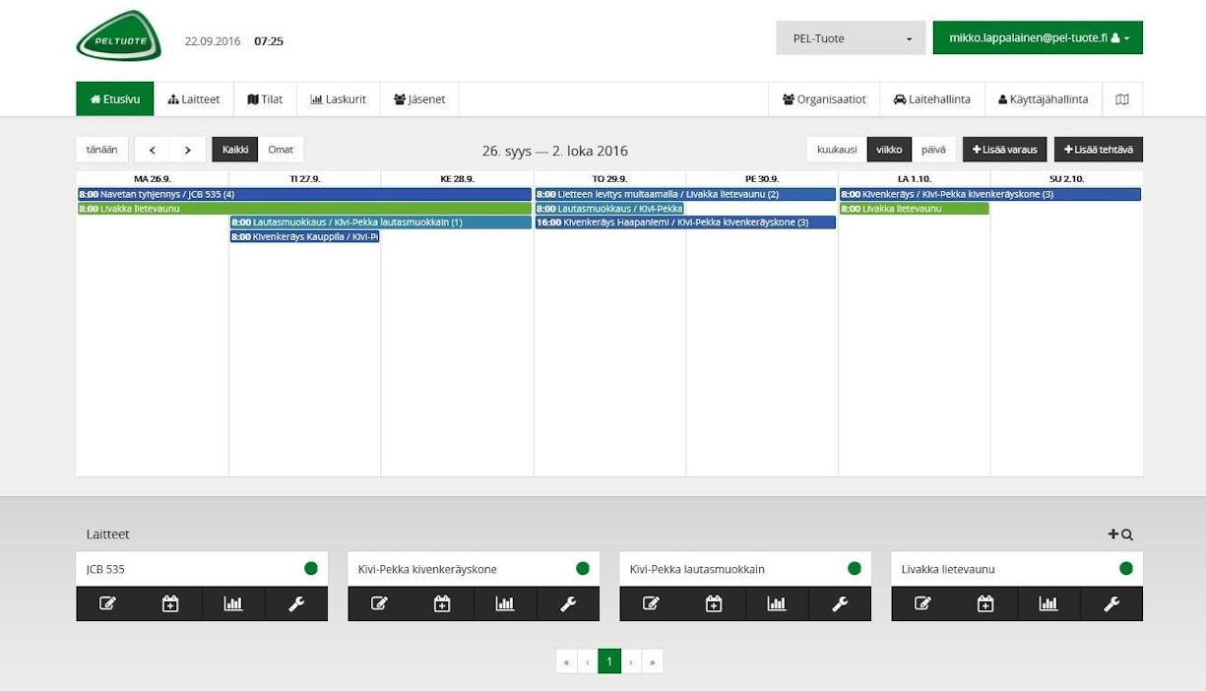Open statistics chart icon for Kivi-Pekka lautasmuokkain
The height and width of the screenshot is (691, 1206).
pyautogui.click(x=777, y=603)
